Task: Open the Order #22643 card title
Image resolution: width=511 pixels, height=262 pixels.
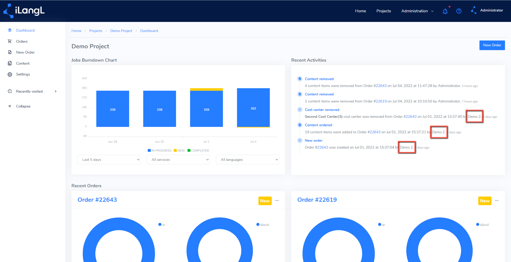Action: pos(97,200)
